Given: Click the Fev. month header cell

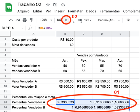Looking at the screenshot, I should point(83,60).
